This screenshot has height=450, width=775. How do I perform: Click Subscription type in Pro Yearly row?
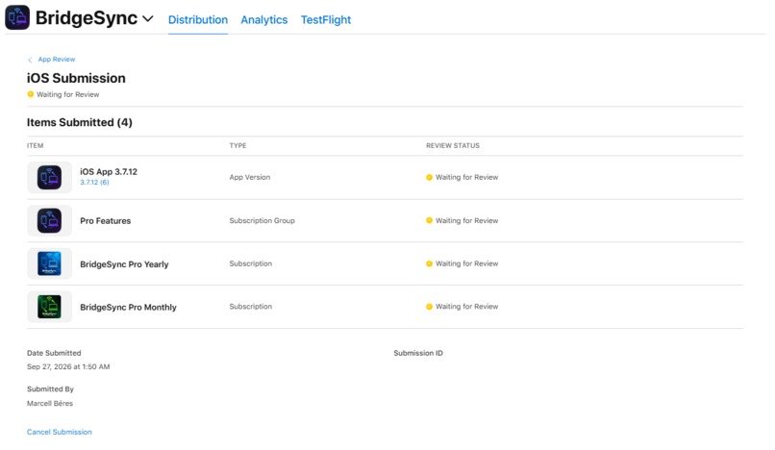coord(251,263)
